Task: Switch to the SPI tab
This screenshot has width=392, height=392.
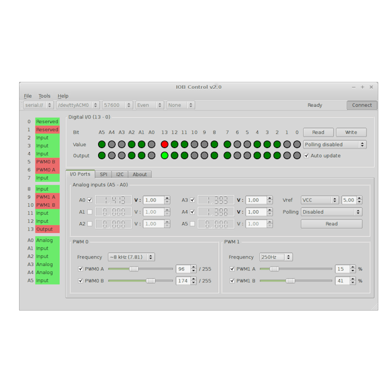Action: tap(103, 174)
